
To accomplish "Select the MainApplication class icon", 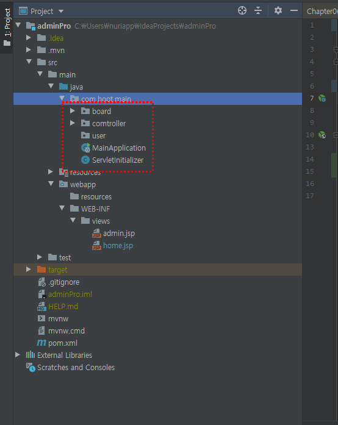I will point(85,148).
